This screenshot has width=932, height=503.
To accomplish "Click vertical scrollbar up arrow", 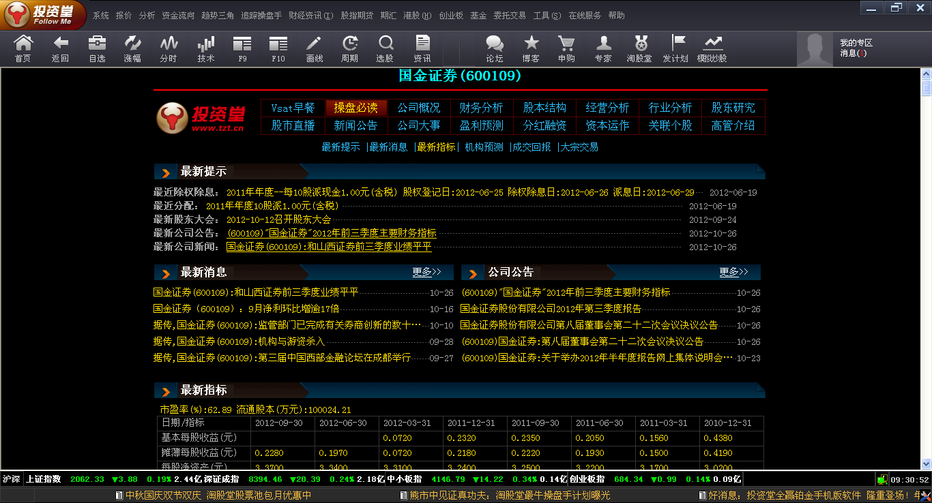I will pyautogui.click(x=927, y=73).
